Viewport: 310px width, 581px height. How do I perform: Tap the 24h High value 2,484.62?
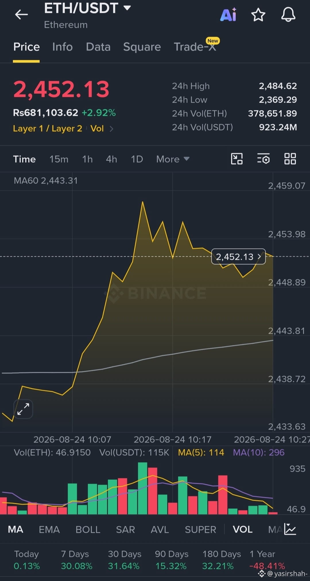[x=278, y=86]
